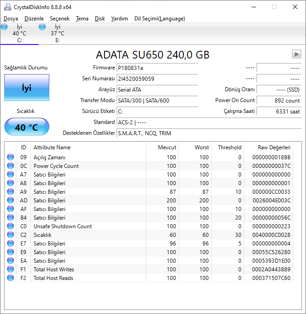Screen dimensions: 306x314
Task: Click status orb beside Power Cycle Count
Action: pos(10,166)
